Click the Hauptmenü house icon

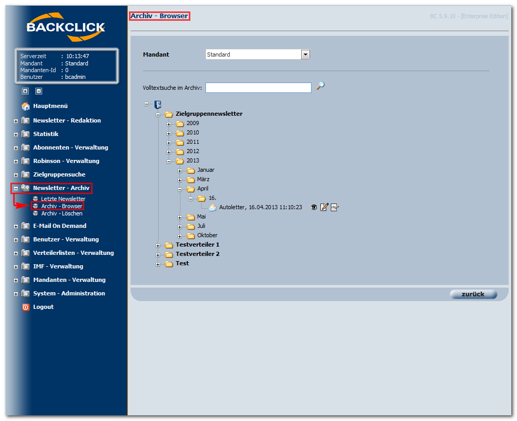pos(25,106)
